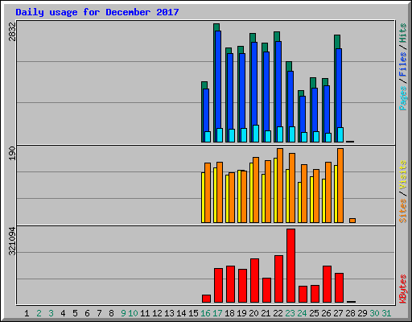The width and height of the screenshot is (412, 322).
Task: Select day 16 on the x-axis
Action: coord(205,313)
